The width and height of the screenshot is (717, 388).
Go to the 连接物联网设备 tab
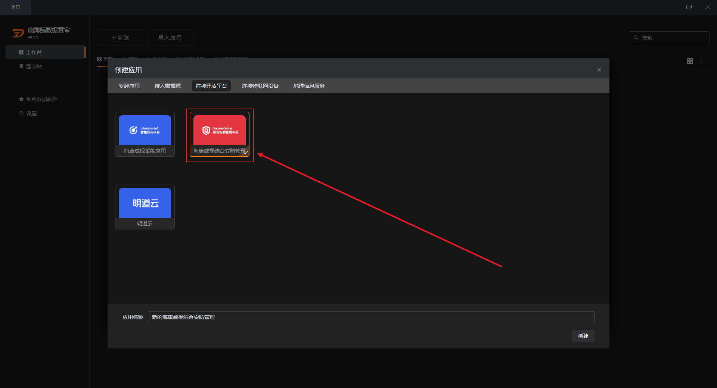[260, 86]
